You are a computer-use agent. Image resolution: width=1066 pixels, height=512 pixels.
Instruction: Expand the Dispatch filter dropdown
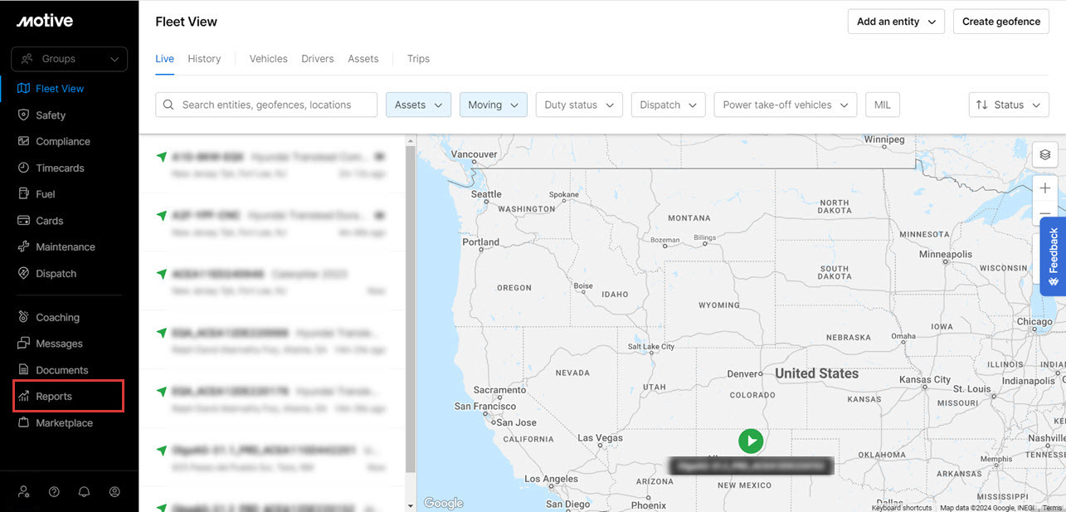(668, 105)
